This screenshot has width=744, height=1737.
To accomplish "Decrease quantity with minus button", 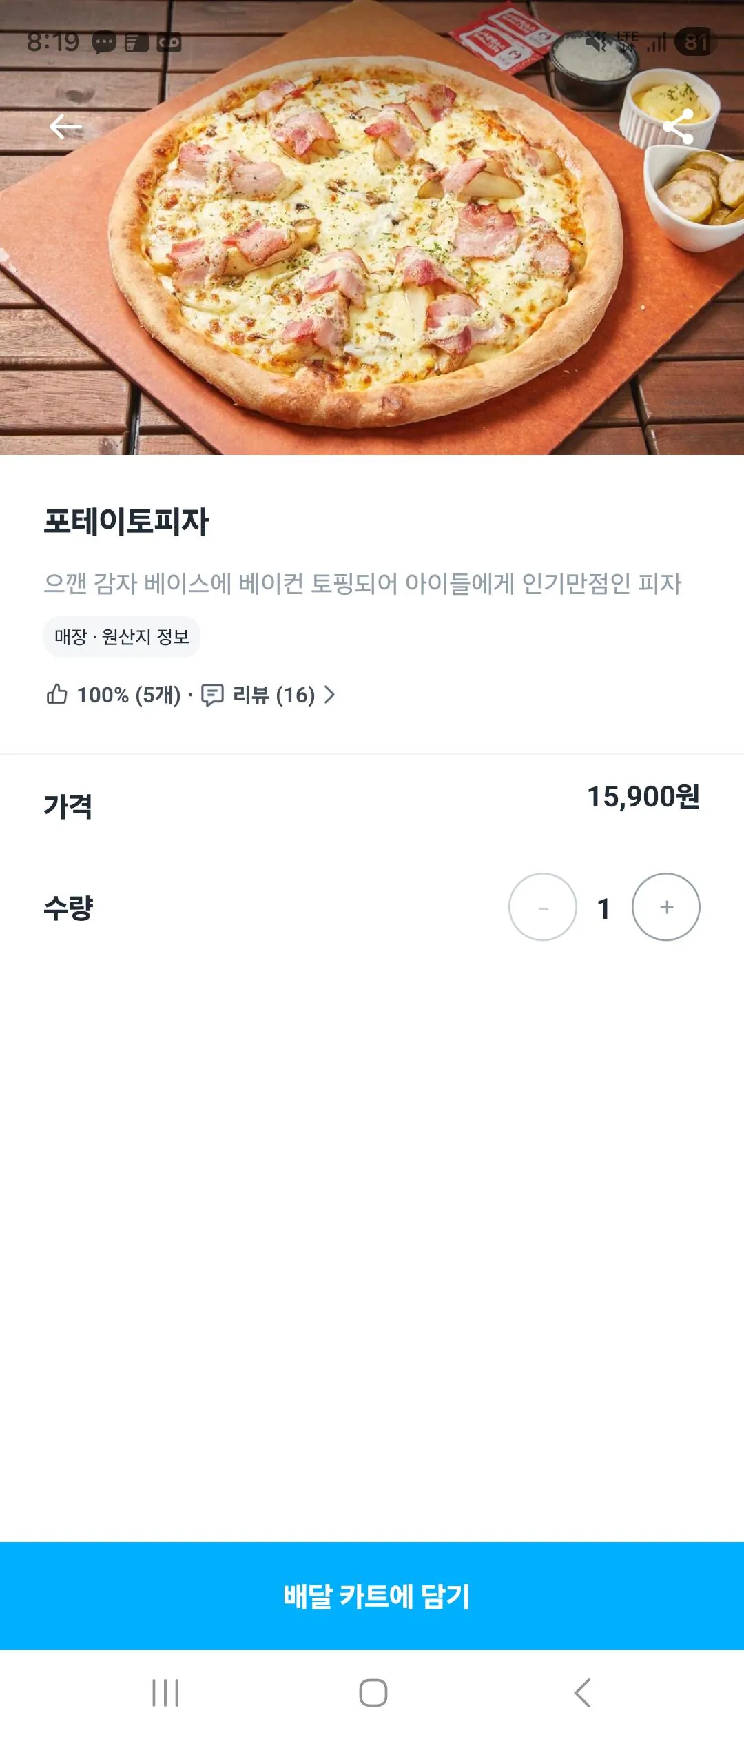I will click(x=543, y=907).
